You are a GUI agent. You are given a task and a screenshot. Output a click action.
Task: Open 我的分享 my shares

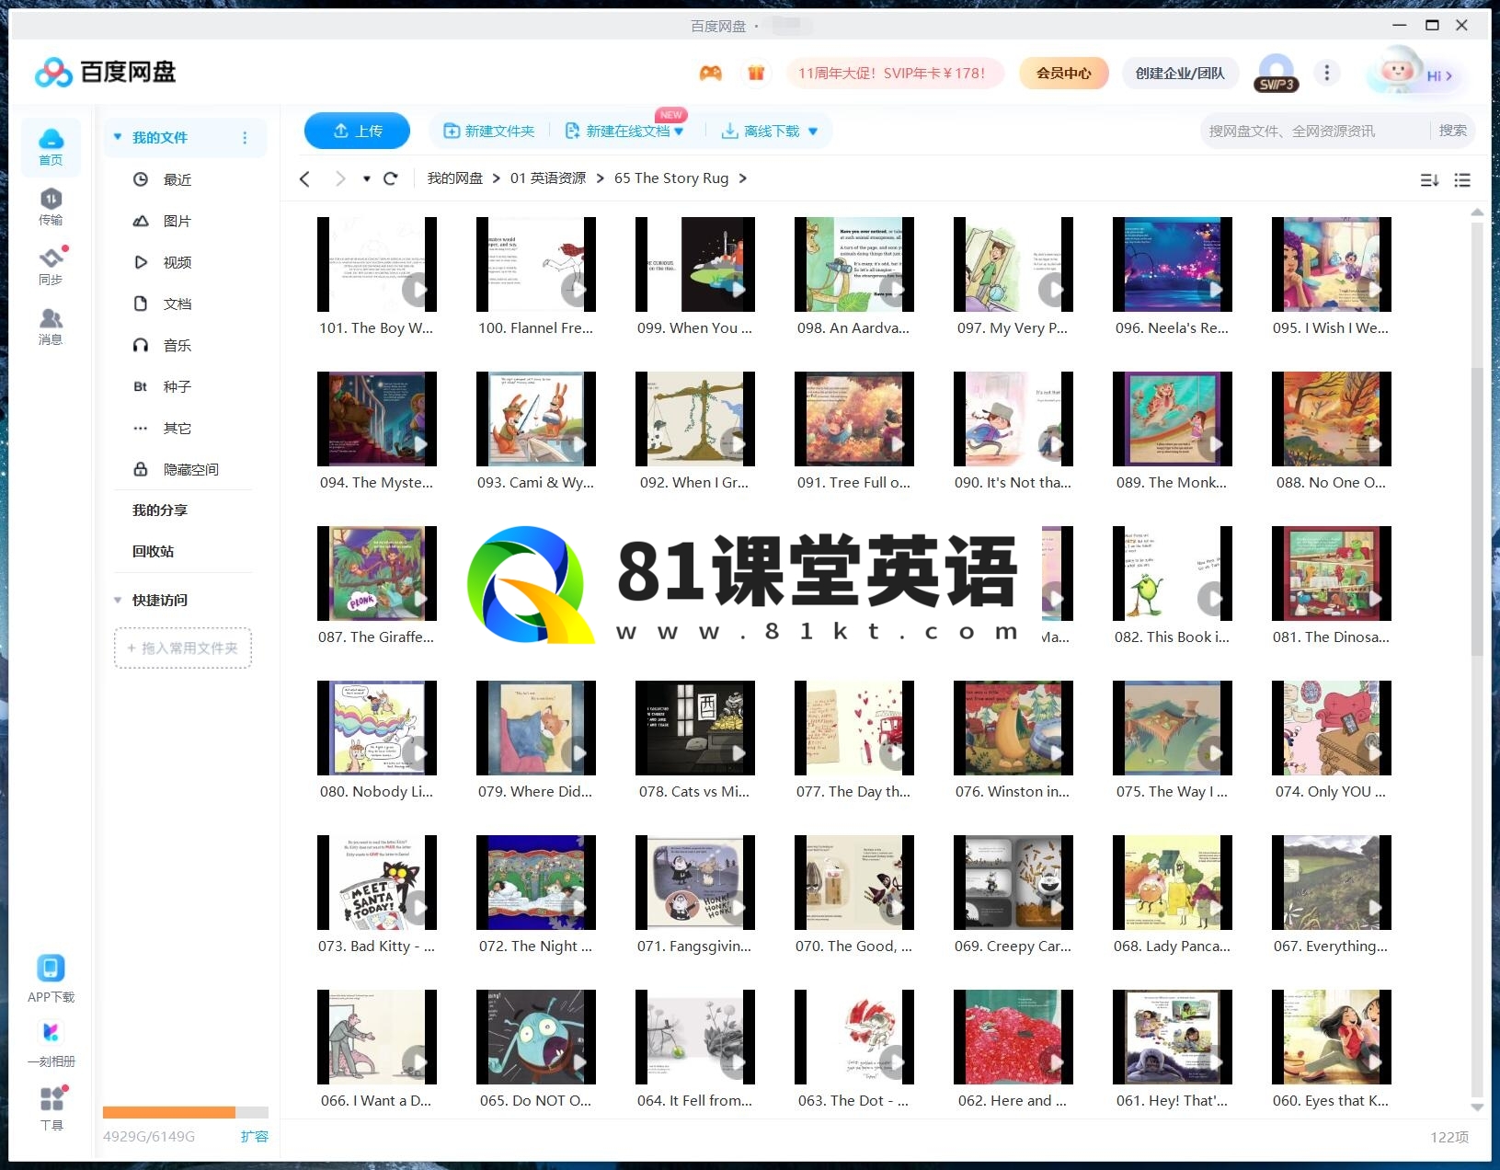point(160,510)
